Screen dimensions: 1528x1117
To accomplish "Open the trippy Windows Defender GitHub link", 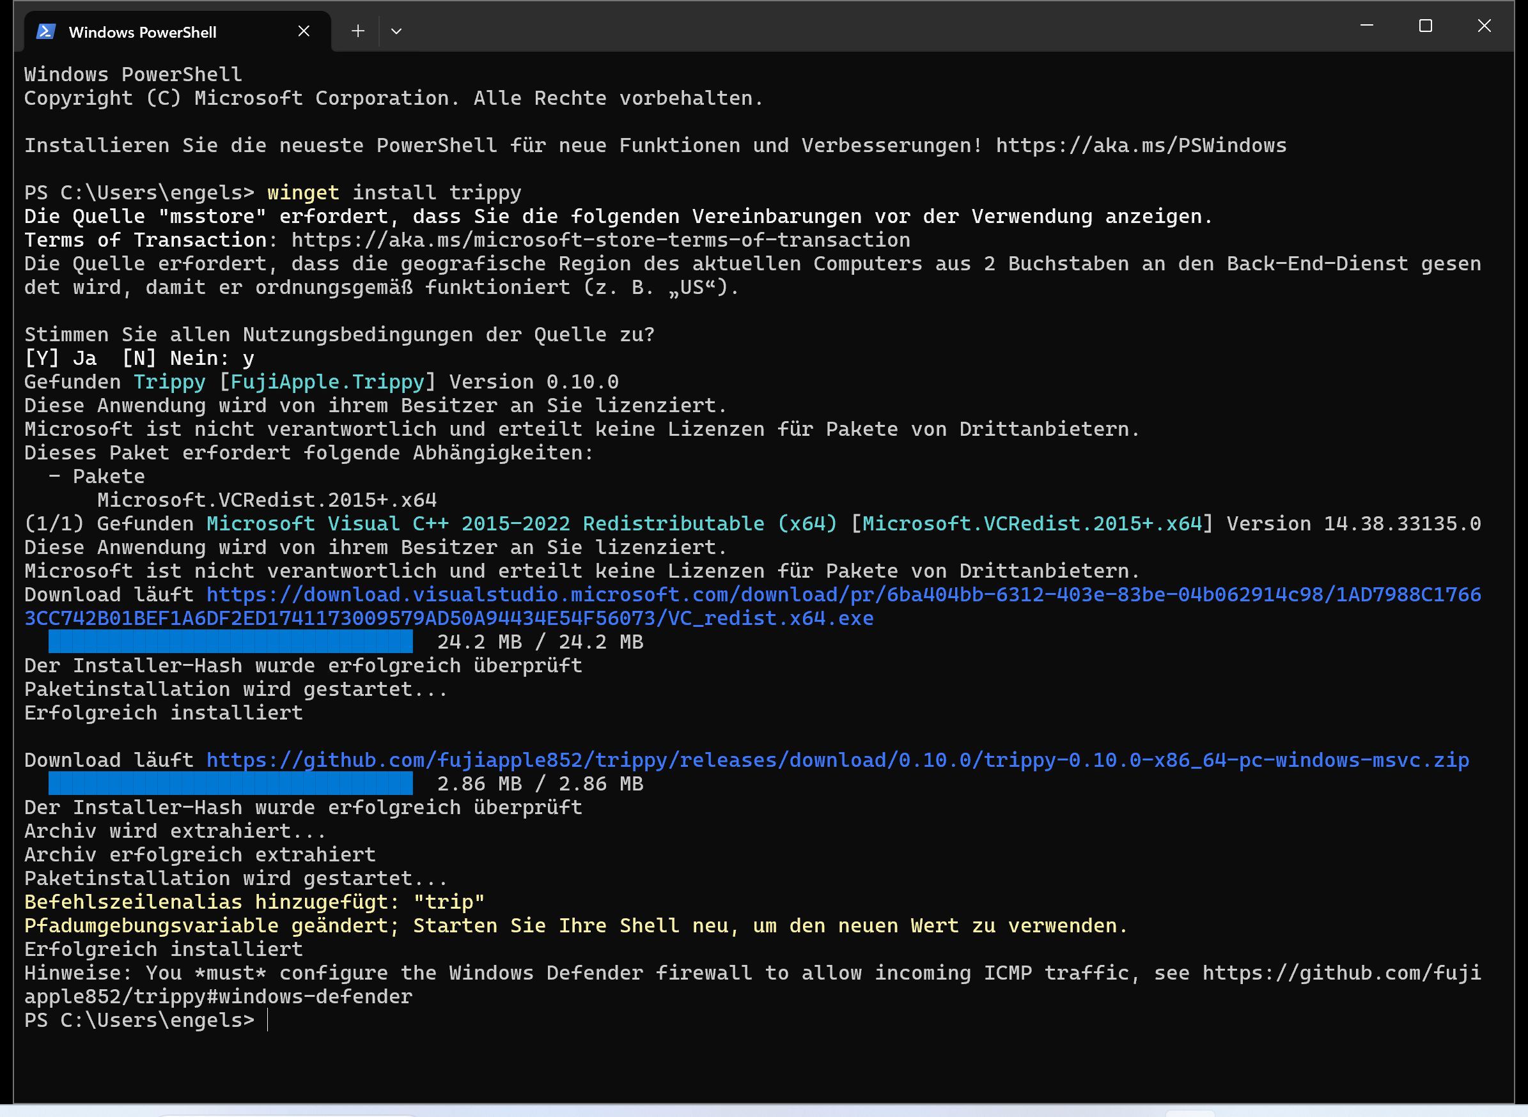I will click(753, 985).
